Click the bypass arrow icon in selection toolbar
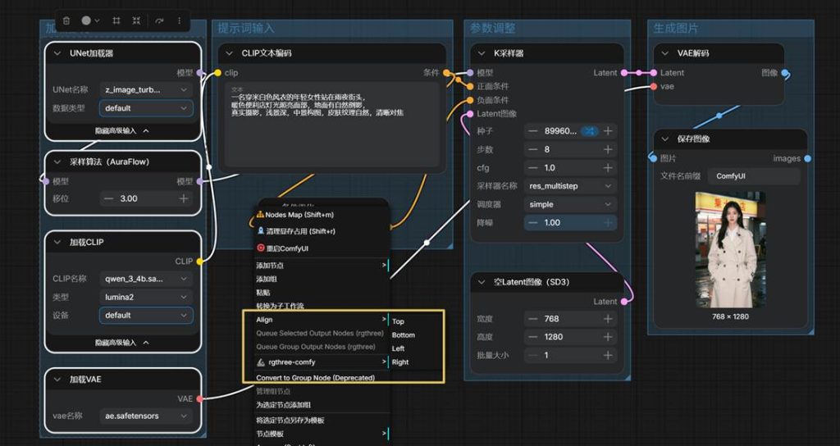 [159, 20]
